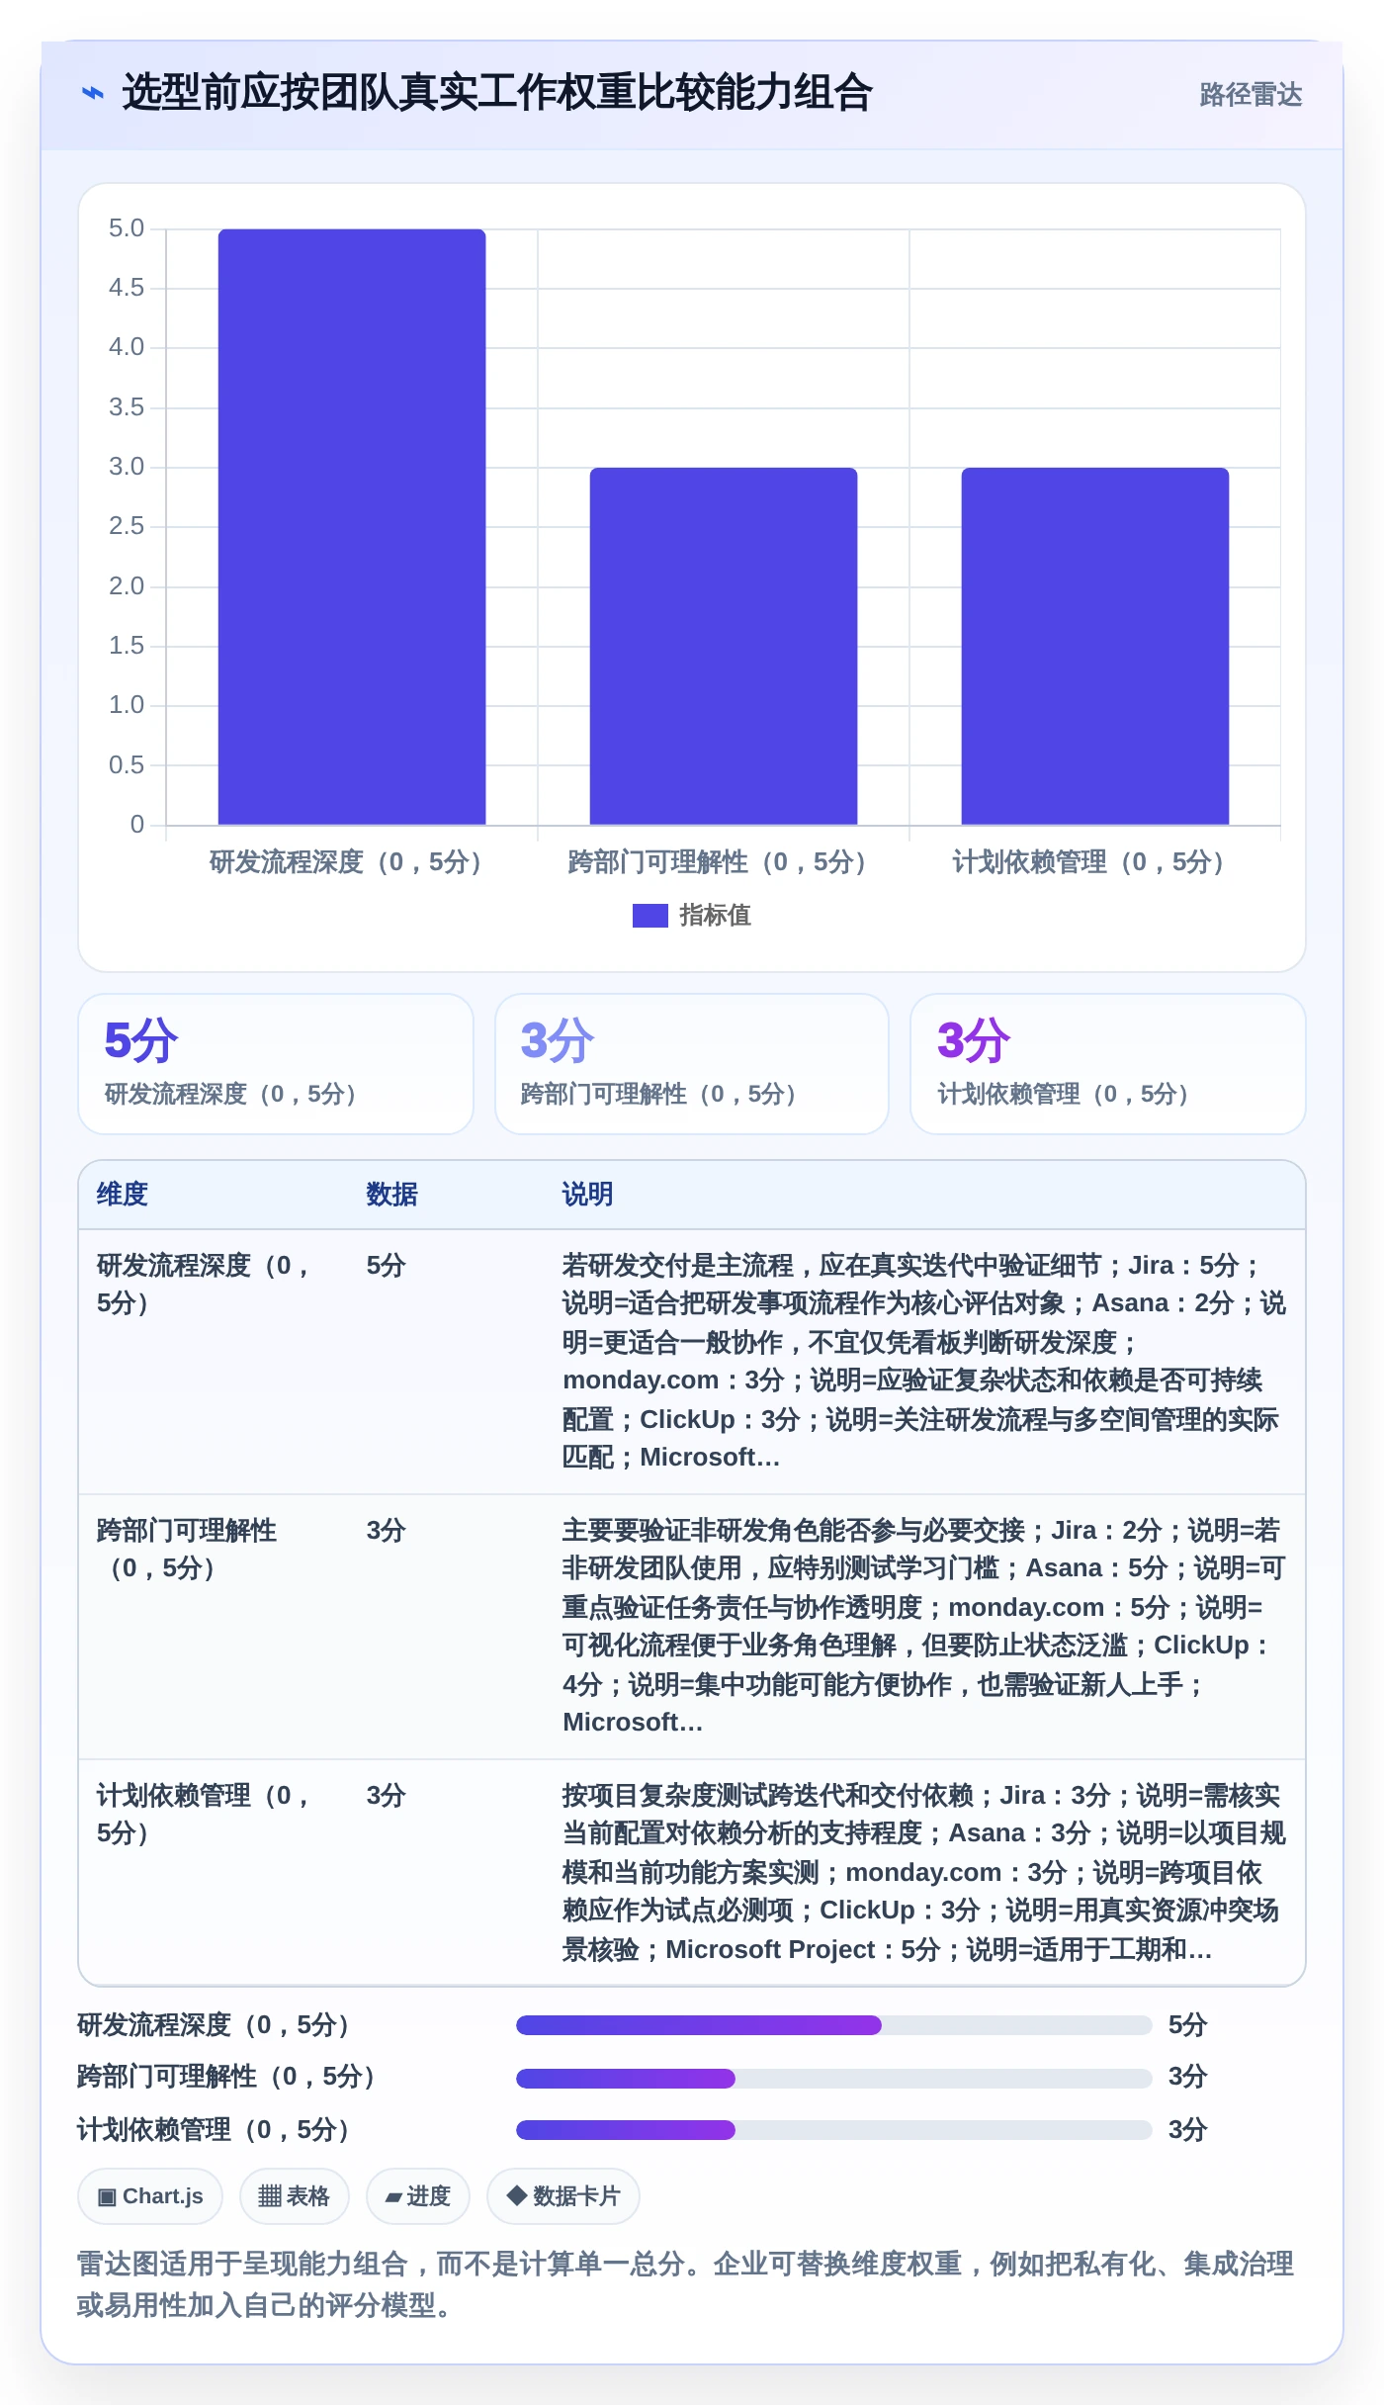Click 研发流程深度 label beside its progress bar

point(214,2025)
